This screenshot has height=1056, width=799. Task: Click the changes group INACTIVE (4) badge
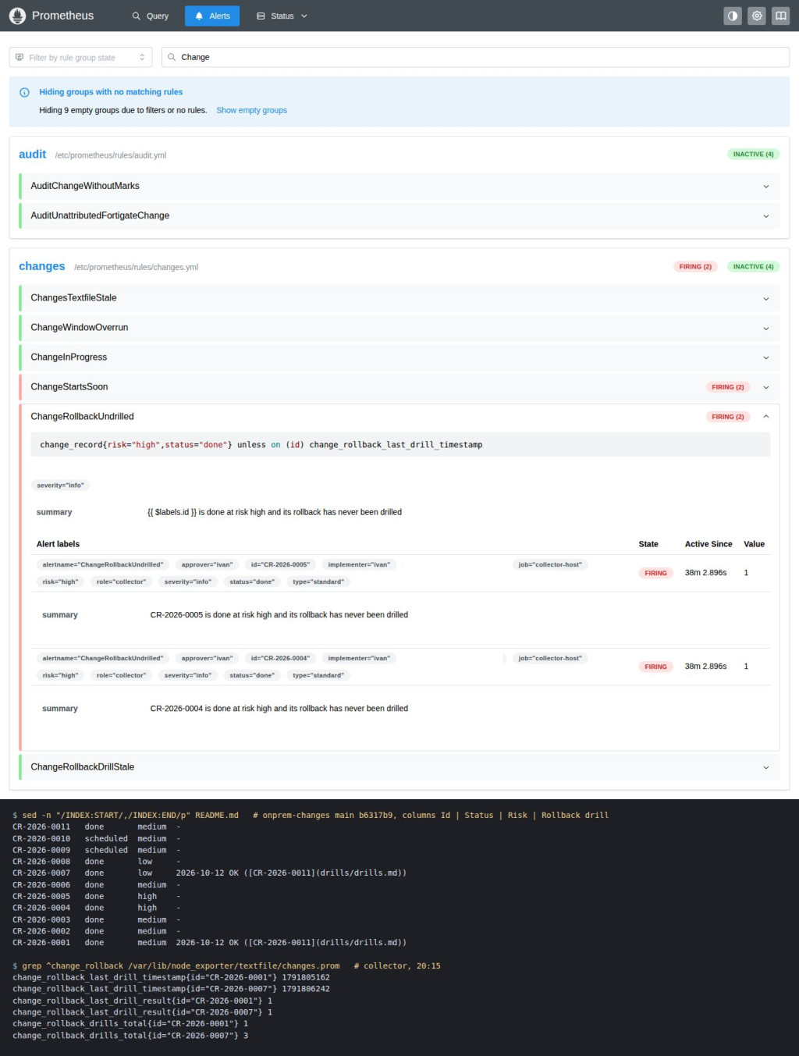coord(753,267)
